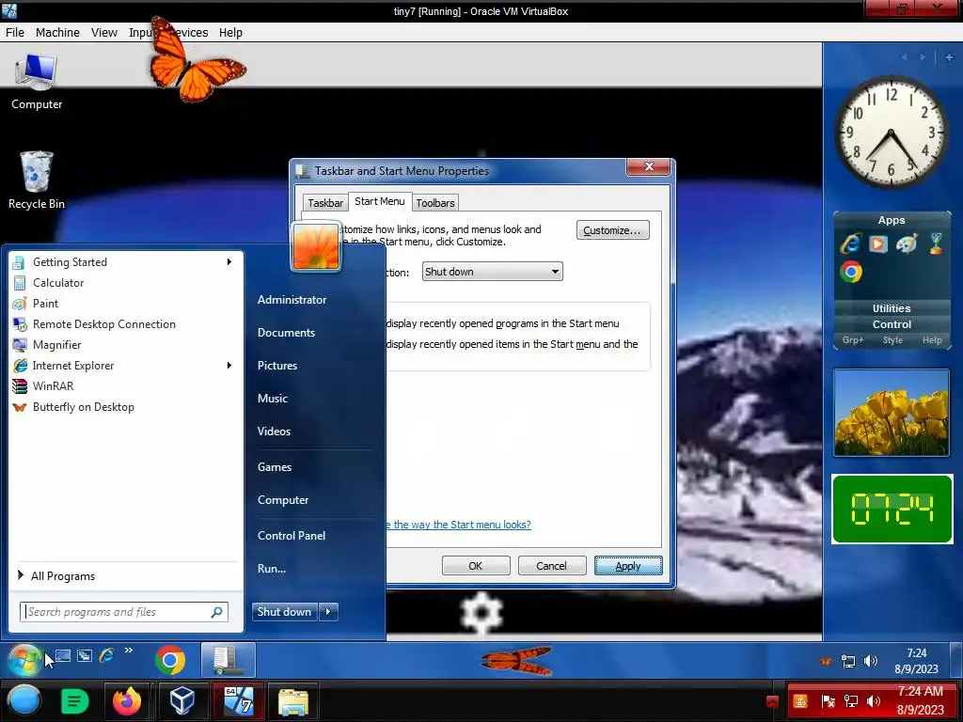Image resolution: width=963 pixels, height=722 pixels.
Task: Open VirtualBox cube icon on host taskbar
Action: click(x=182, y=700)
